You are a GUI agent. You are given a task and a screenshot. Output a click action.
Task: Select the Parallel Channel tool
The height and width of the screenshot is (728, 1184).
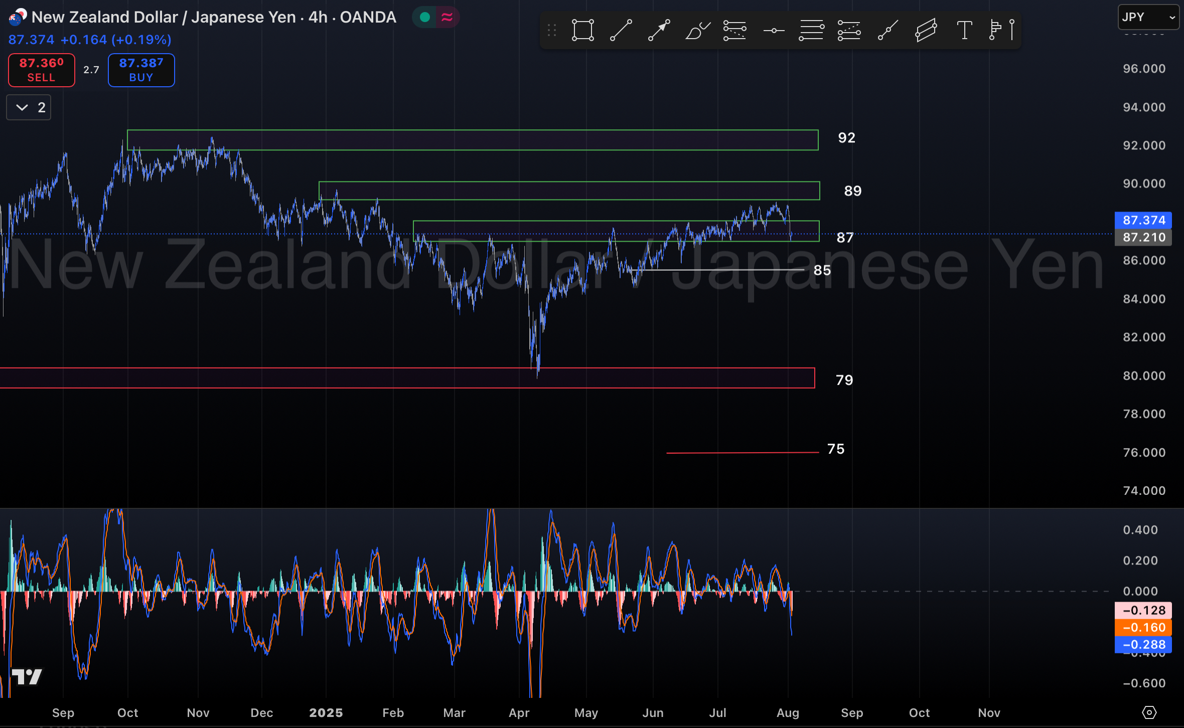(926, 31)
